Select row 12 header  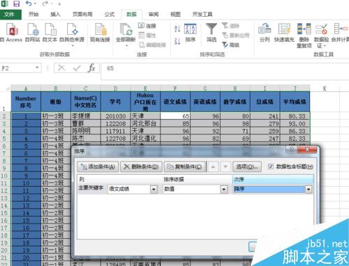4,191
